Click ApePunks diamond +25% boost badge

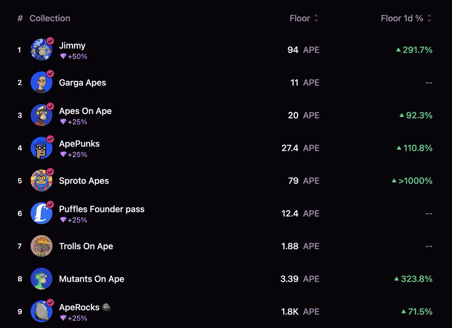pyautogui.click(x=73, y=155)
